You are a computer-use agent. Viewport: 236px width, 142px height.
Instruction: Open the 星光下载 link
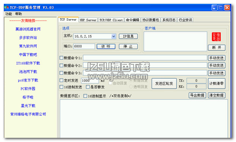point(28,105)
